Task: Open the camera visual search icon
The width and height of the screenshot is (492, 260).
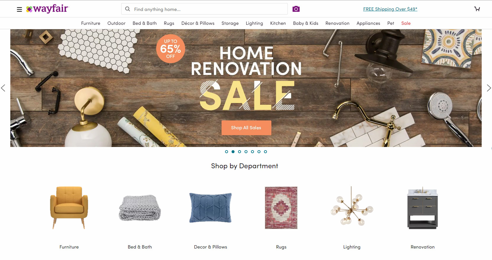Action: 296,9
